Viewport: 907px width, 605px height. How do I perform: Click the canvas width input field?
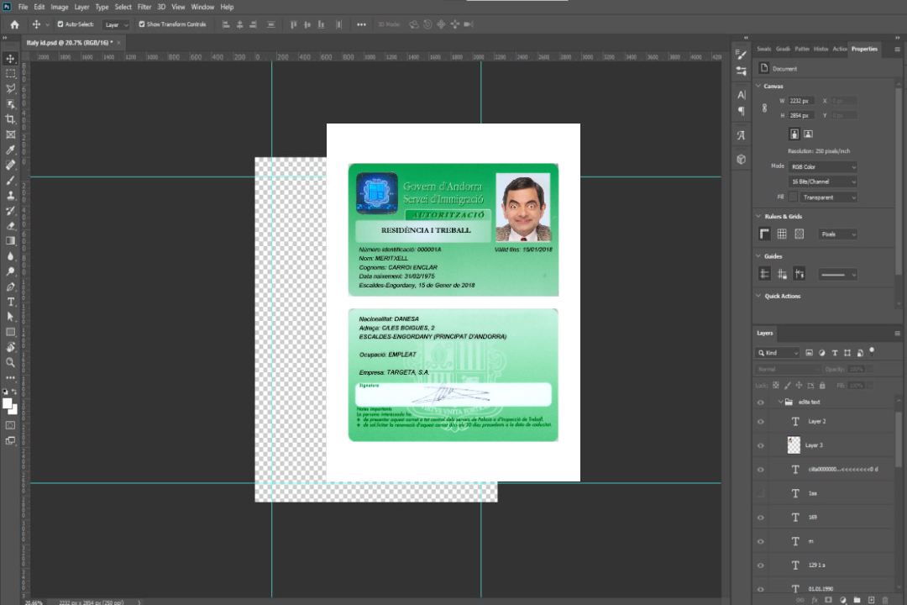point(802,101)
